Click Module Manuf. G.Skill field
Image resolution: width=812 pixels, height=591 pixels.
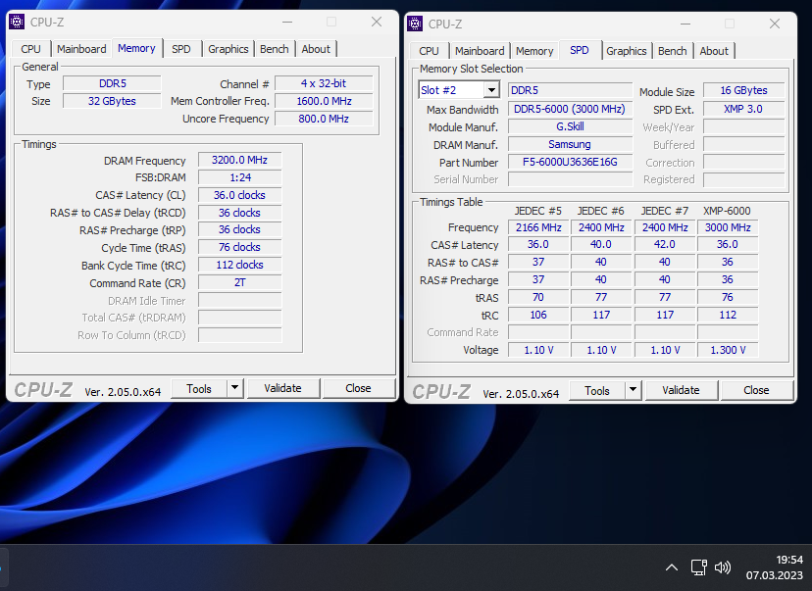570,126
